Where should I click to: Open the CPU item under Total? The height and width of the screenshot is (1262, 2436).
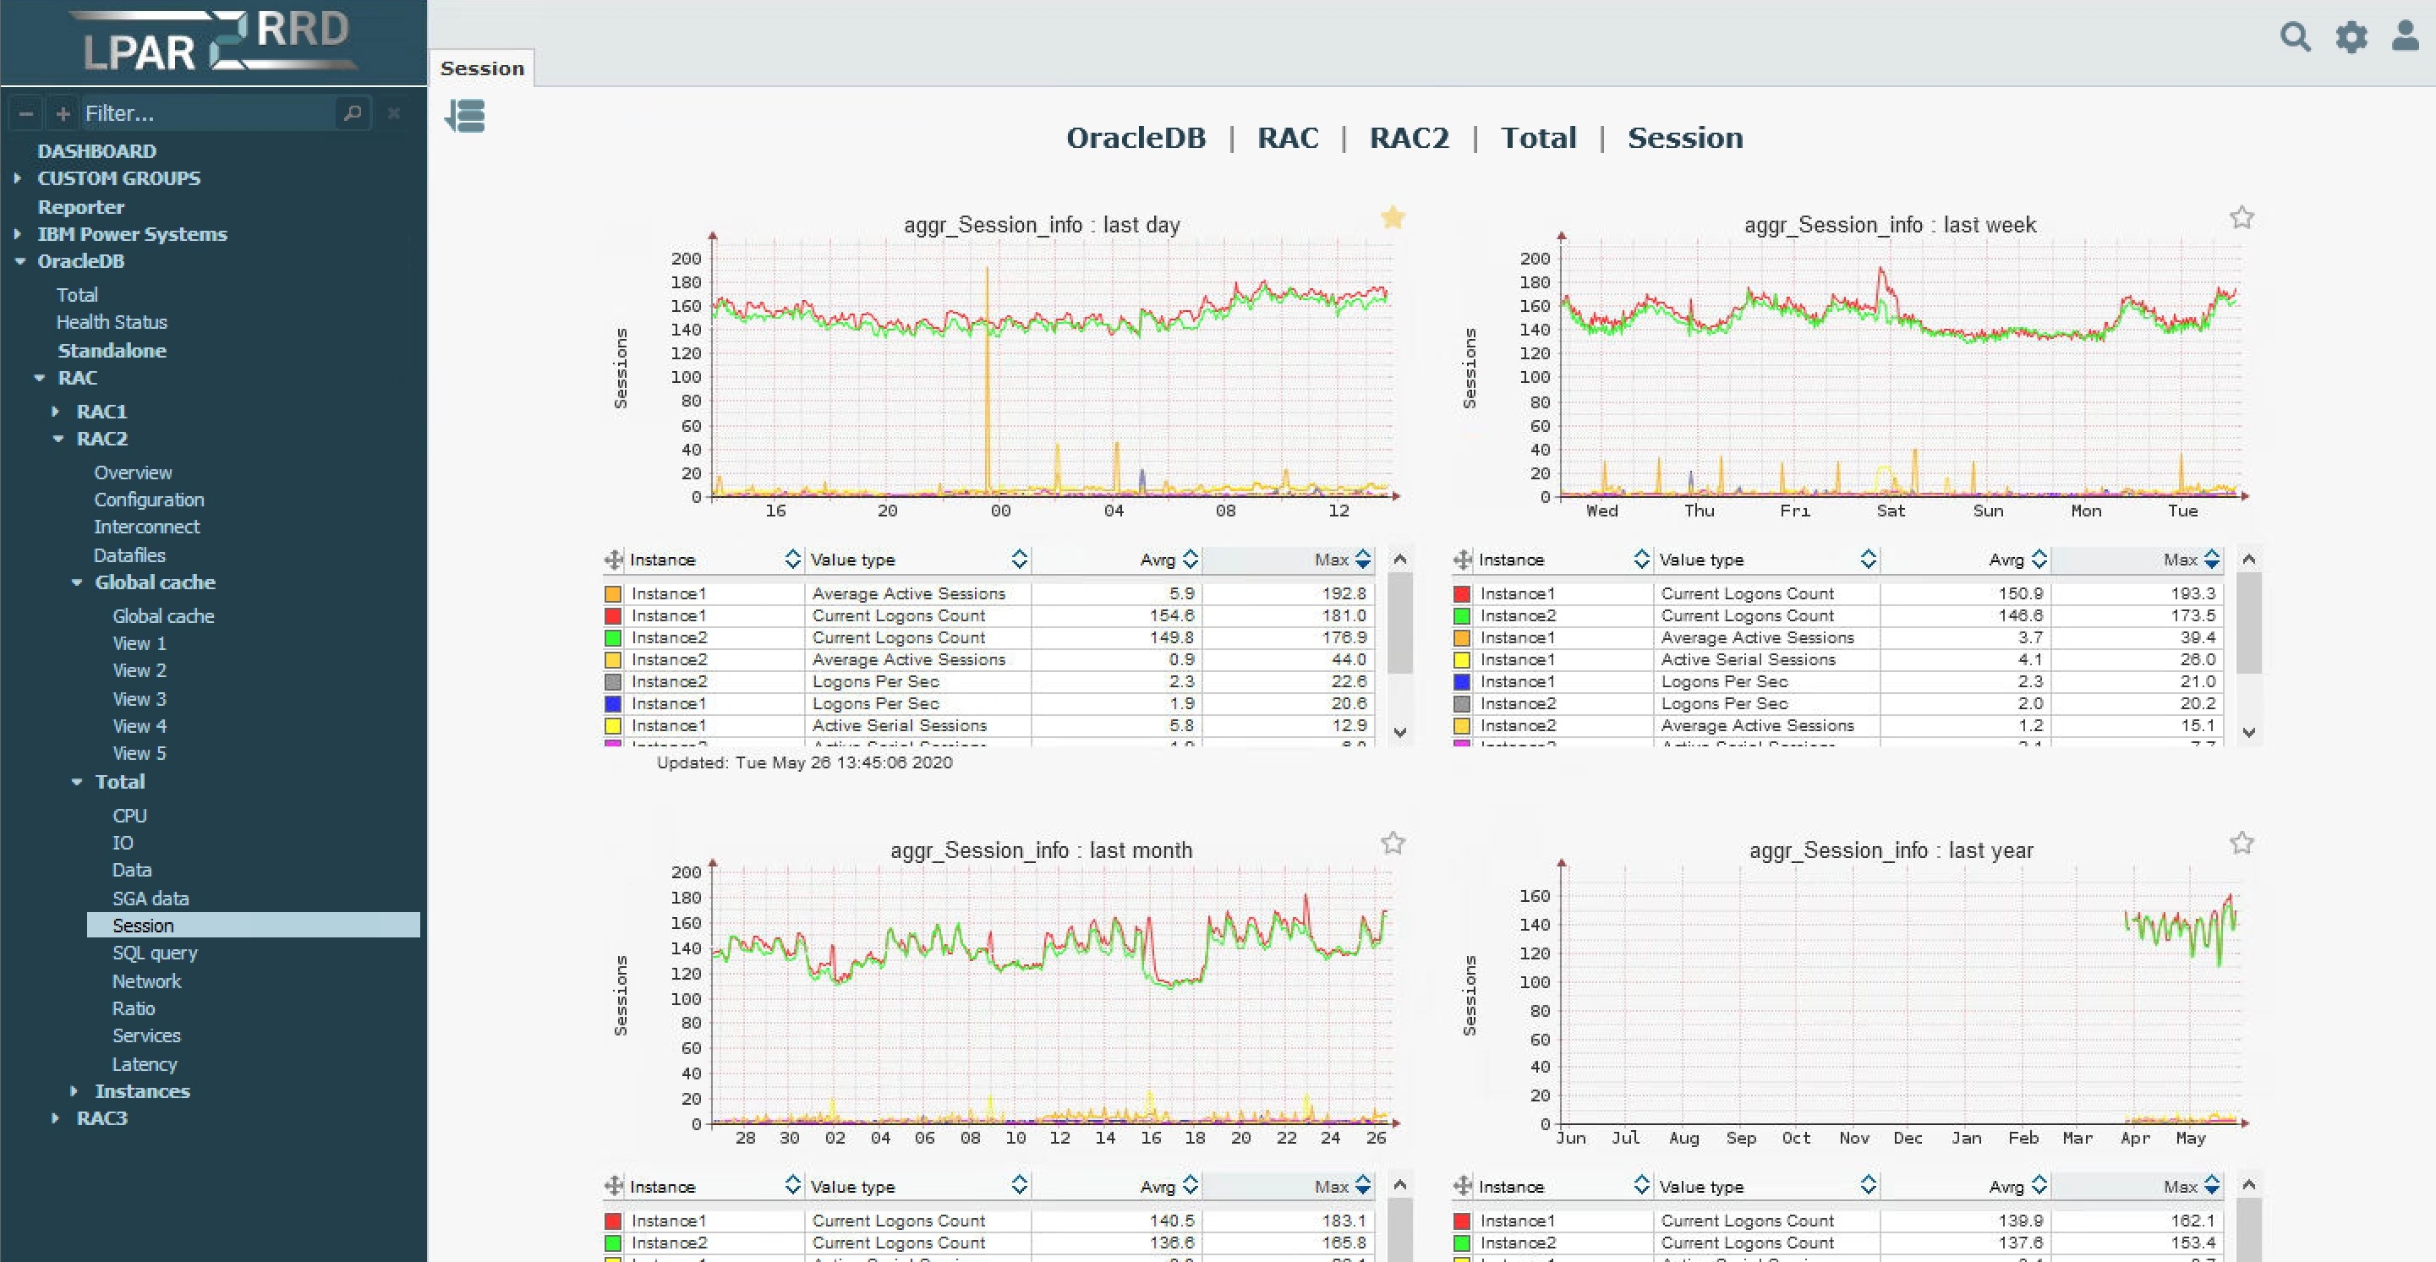click(129, 816)
